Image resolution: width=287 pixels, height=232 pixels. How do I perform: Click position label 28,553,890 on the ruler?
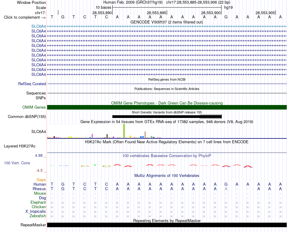coord(102,13)
